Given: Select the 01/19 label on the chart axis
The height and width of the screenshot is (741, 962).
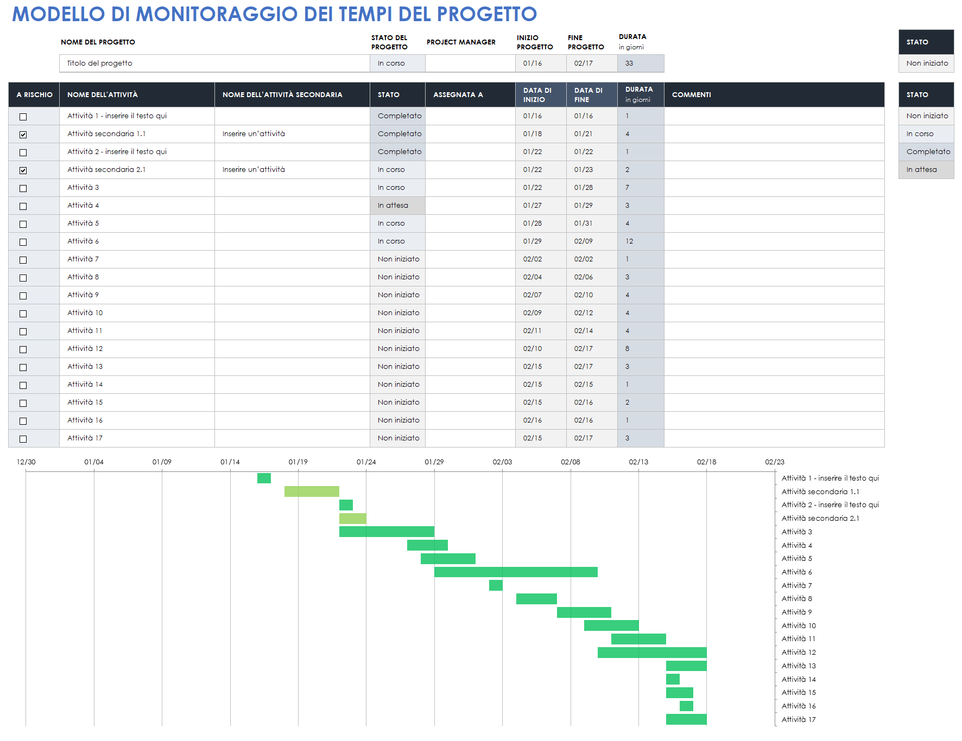Looking at the screenshot, I should coord(298,462).
